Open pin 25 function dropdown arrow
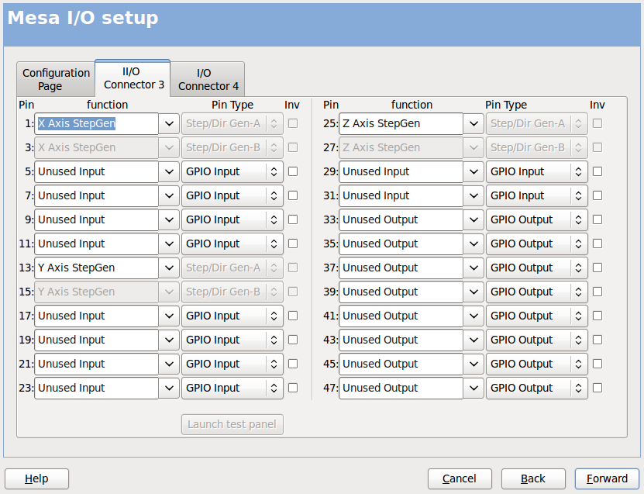The image size is (644, 494). pos(474,123)
